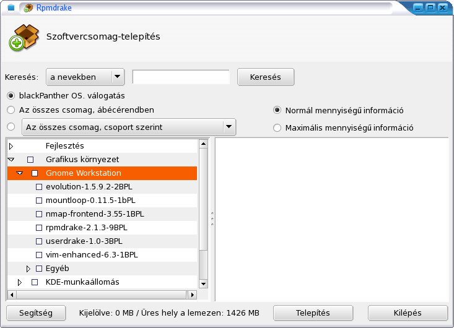The height and width of the screenshot is (328, 454).
Task: Tick the Egyéb group checkbox
Action: pos(39,269)
